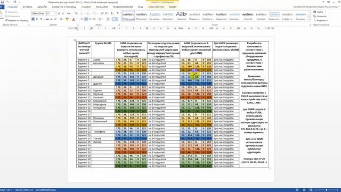Apply multilevel list
Image resolution: width=341 pixels, height=192 pixels.
[95, 13]
